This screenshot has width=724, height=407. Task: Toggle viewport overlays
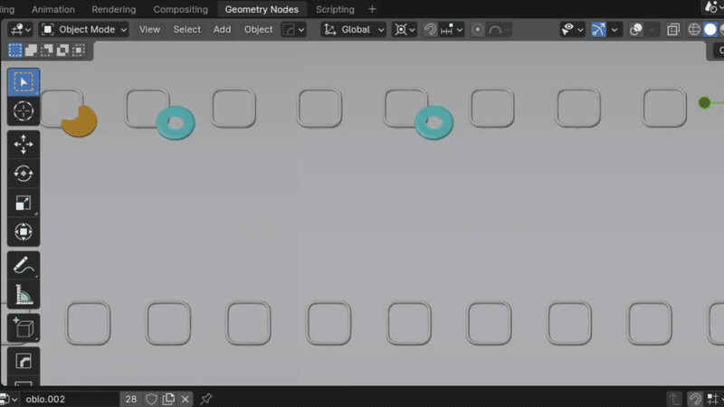pos(636,30)
